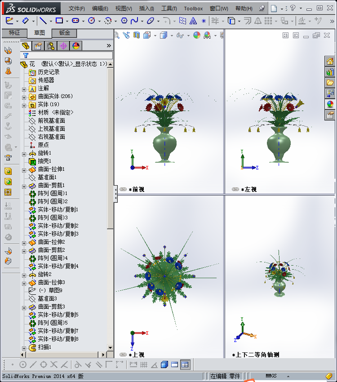This screenshot has width=337, height=382.
Task: Expand more manager tabs with chevron
Action: click(x=109, y=45)
